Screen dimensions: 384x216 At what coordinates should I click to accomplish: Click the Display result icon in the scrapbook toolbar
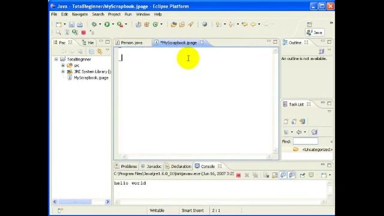tap(67, 32)
